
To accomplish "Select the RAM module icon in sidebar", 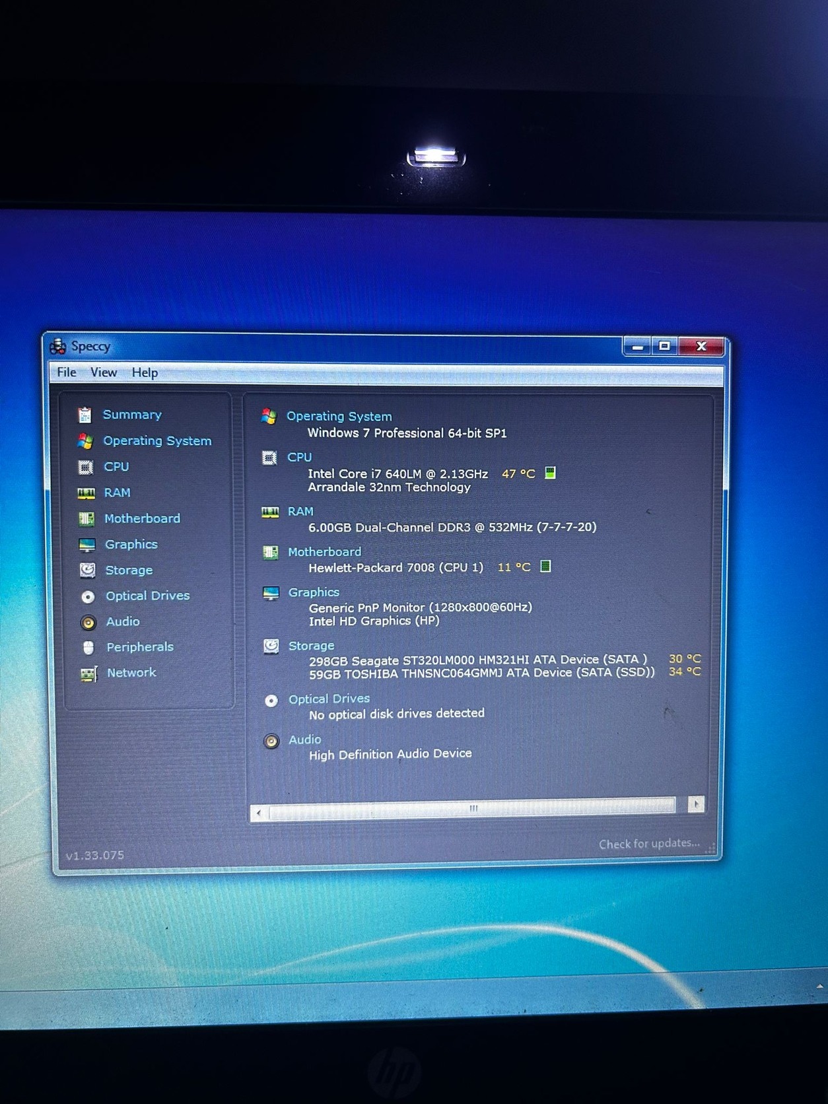I will (x=86, y=493).
